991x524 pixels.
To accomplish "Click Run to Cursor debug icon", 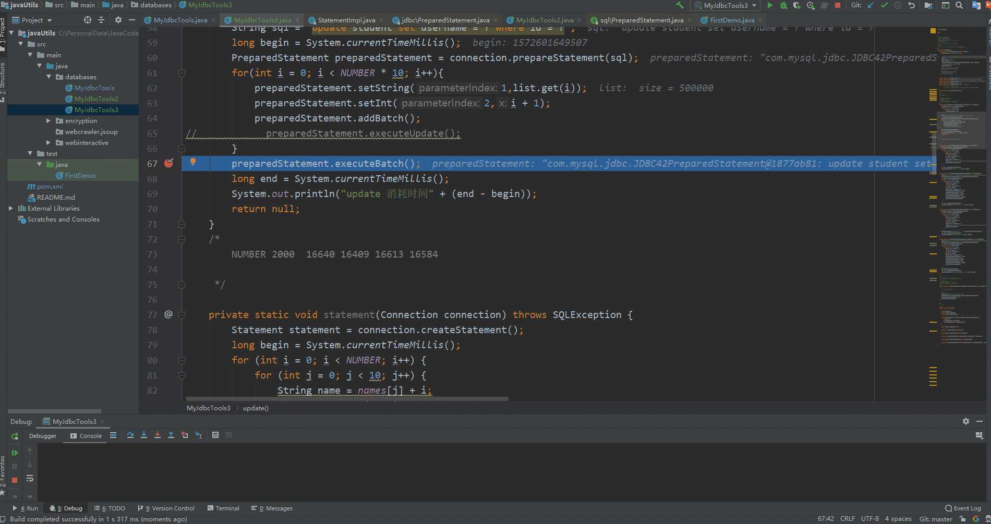I will (x=198, y=435).
